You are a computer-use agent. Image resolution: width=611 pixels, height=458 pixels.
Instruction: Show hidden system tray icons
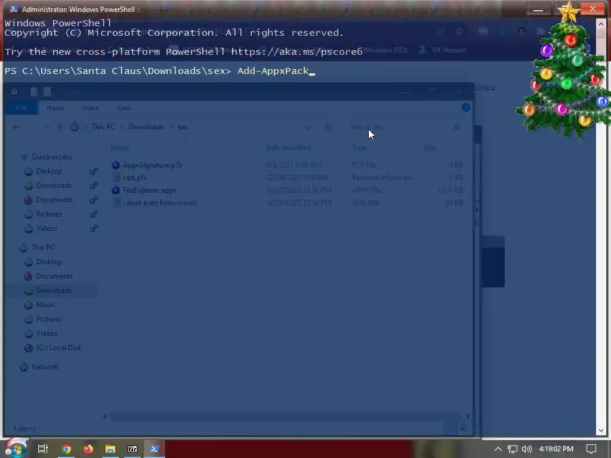tap(498, 449)
